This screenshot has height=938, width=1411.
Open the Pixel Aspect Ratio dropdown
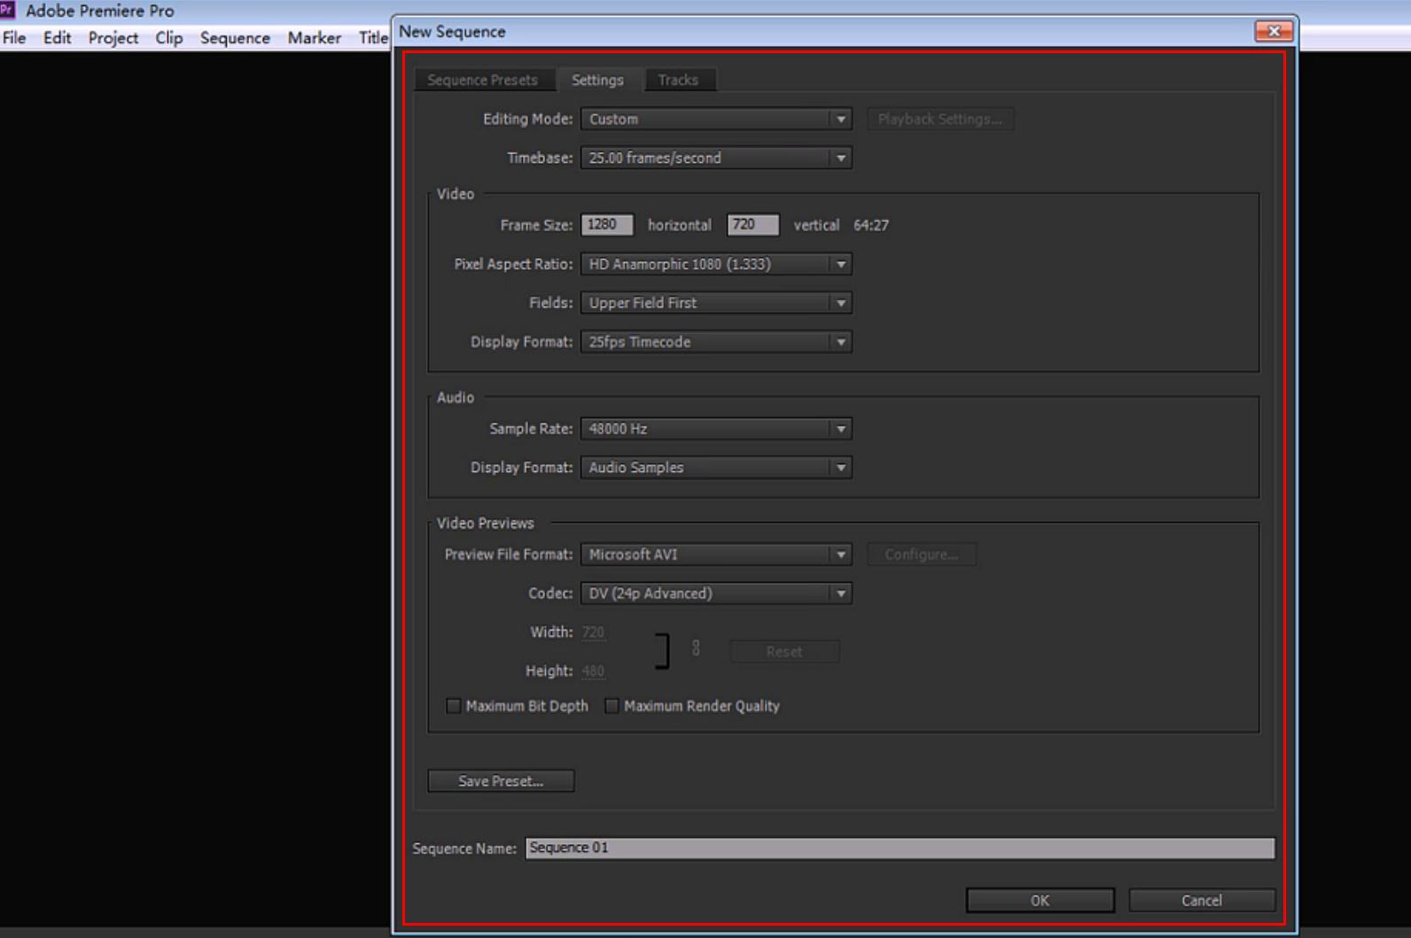pos(715,264)
